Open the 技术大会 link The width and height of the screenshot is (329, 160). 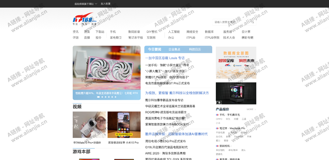229,38
